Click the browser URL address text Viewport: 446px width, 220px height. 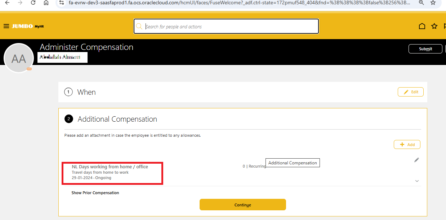click(239, 3)
